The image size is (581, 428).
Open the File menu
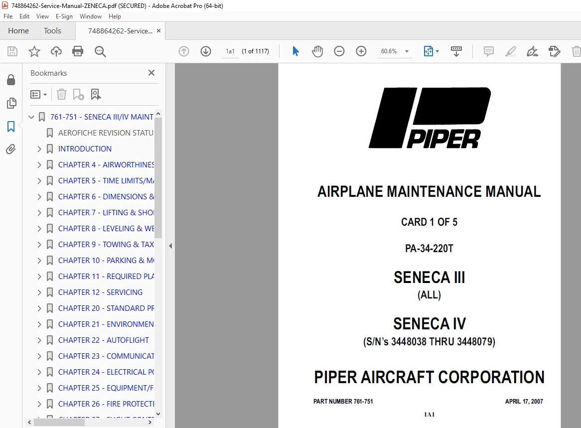[x=8, y=16]
